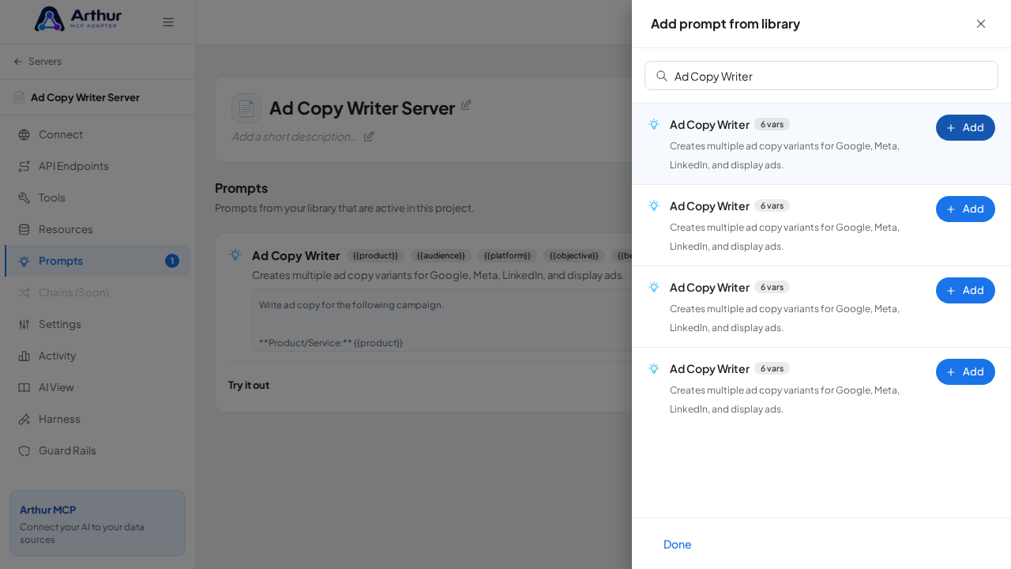Edit the short description with its pencil icon
This screenshot has height=569, width=1011.
click(x=369, y=136)
